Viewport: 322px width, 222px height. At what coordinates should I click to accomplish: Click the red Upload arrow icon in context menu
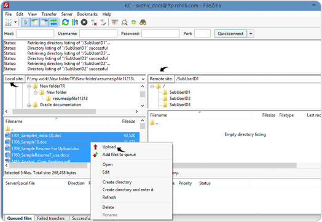pos(95,147)
